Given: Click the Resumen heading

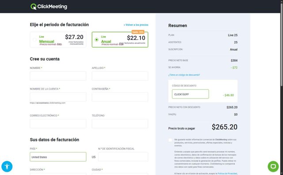Looking at the screenshot, I should [x=178, y=26].
